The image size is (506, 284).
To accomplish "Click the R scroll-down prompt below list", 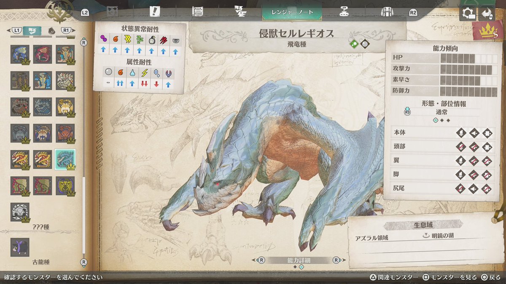I will (x=83, y=262).
